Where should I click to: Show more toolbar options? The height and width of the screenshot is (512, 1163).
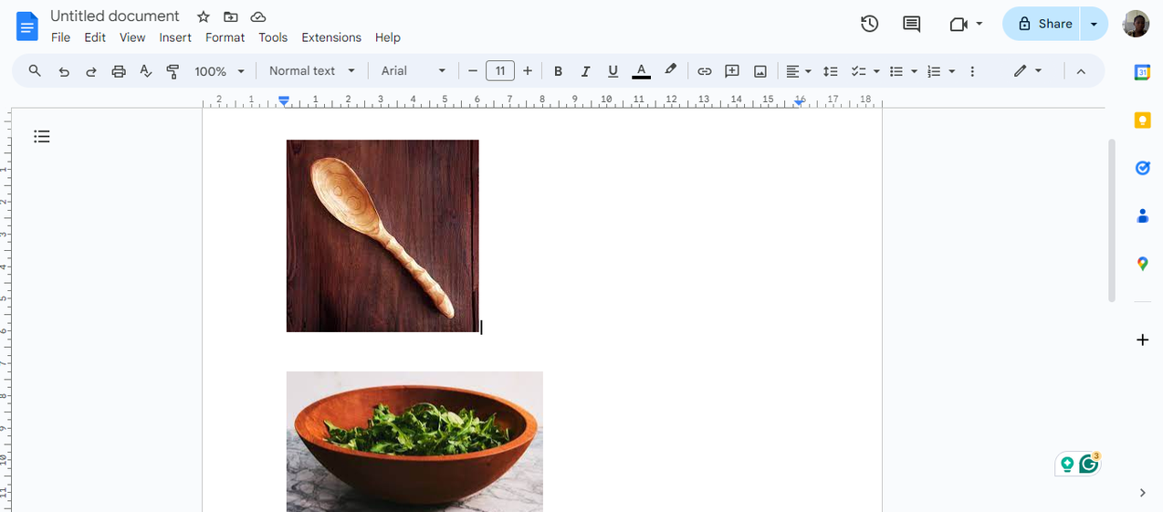tap(972, 71)
